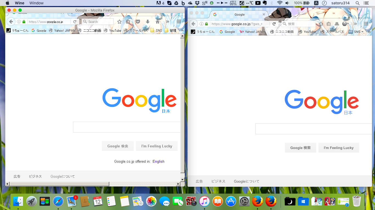This screenshot has width=375, height=210.
Task: Open Pocket icon in left Firefox window
Action: [x=138, y=22]
